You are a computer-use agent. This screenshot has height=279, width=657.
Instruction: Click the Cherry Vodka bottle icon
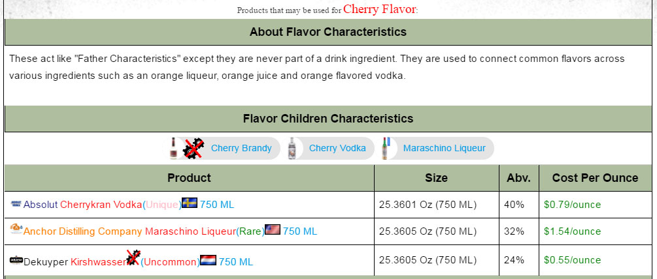(x=296, y=148)
